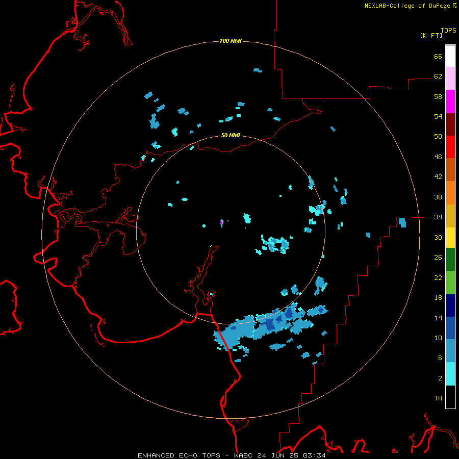
Task: Click the white swatch atop the color scale
Action: click(x=450, y=56)
